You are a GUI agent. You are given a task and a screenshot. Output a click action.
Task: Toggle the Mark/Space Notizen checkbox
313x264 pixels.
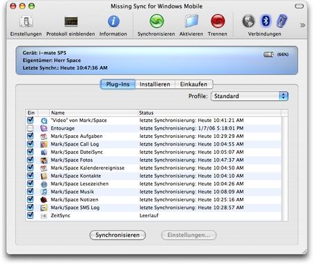coord(31,199)
